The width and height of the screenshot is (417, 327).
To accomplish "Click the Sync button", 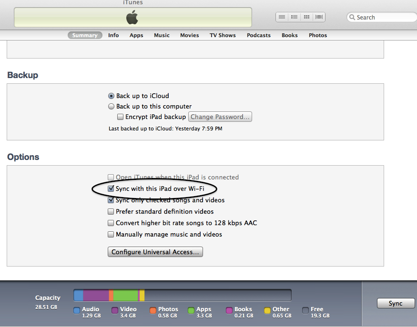I will tap(396, 303).
